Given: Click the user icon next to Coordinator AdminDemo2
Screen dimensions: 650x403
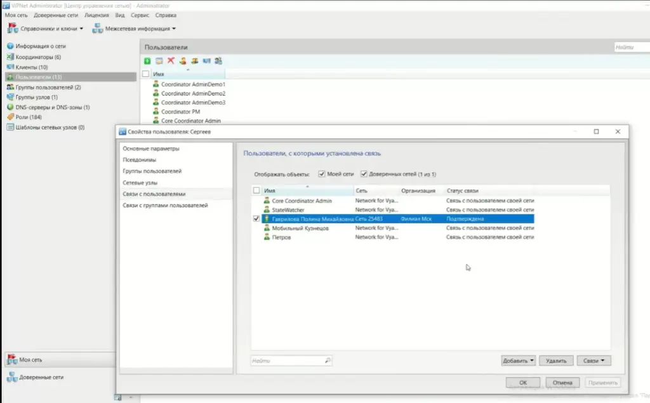Looking at the screenshot, I should pyautogui.click(x=156, y=93).
